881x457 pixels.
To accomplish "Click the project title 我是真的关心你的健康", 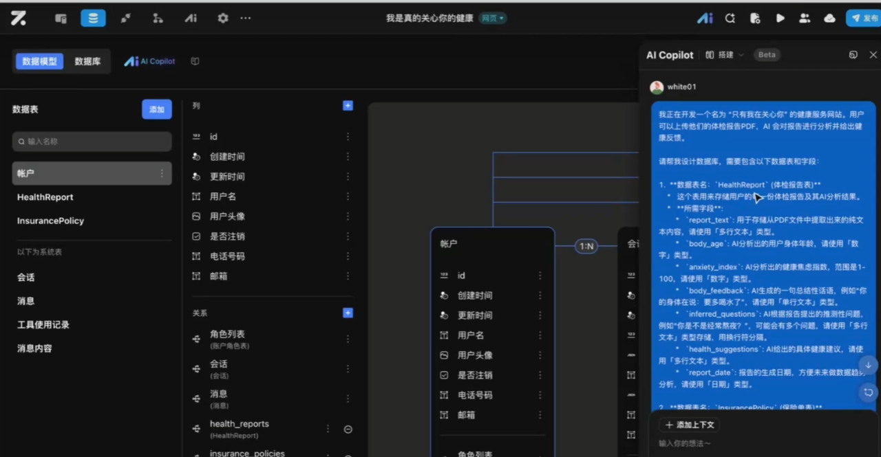I will point(429,19).
